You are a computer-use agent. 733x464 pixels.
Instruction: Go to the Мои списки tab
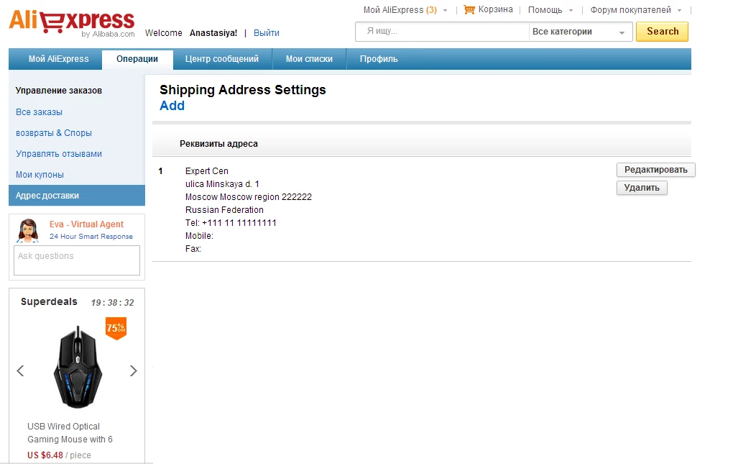[x=309, y=59]
